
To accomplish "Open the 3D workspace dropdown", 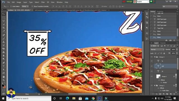I will pos(170,6).
